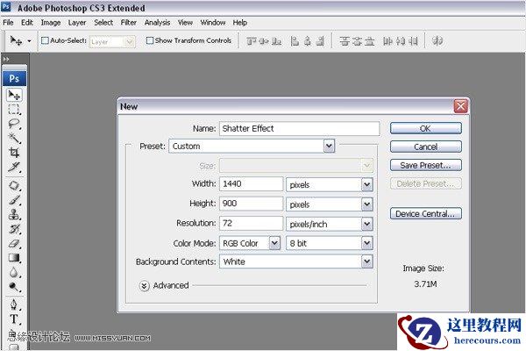Viewport: 526px width, 351px height.
Task: Open the Width units dropdown
Action: tap(330, 185)
